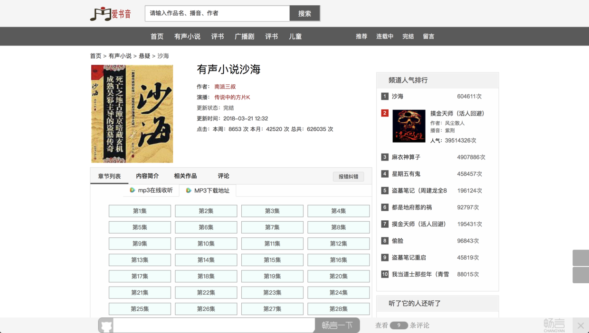Play 第1集 of the audiobook
589x333 pixels.
140,211
